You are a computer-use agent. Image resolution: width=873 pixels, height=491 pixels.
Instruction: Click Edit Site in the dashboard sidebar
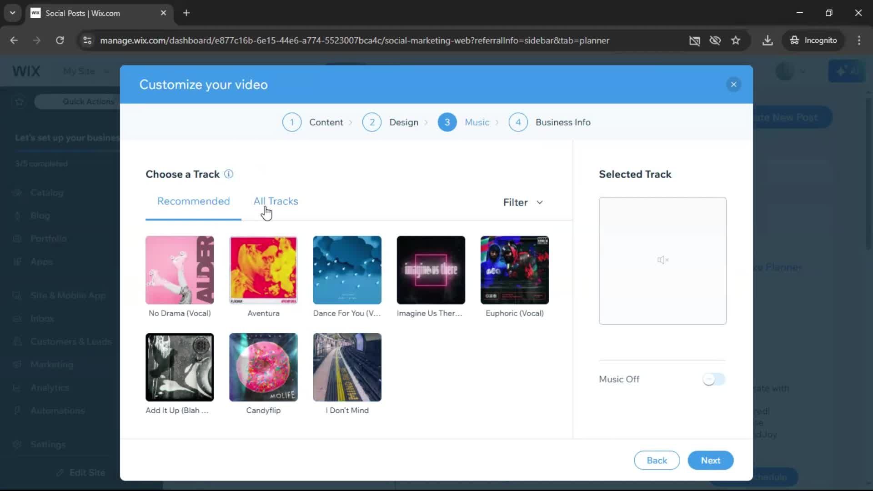click(81, 473)
